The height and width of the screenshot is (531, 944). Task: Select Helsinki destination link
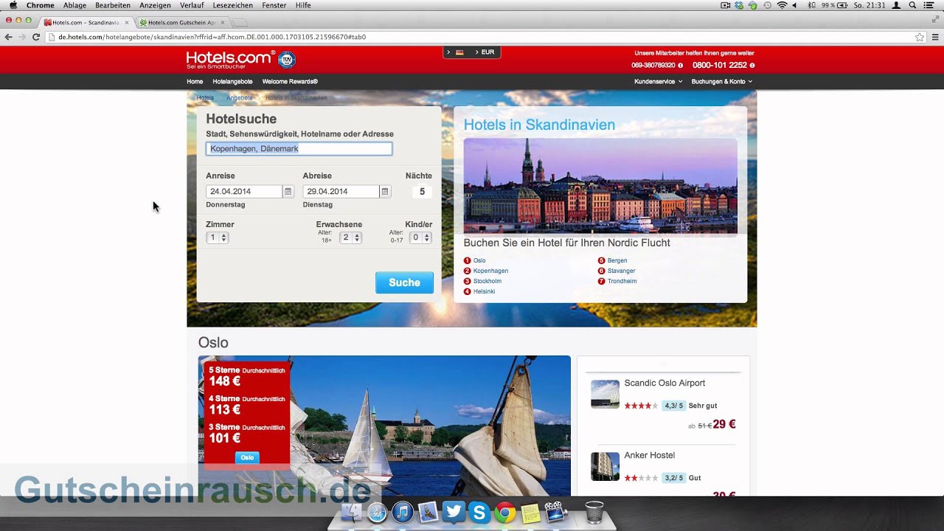(x=485, y=291)
